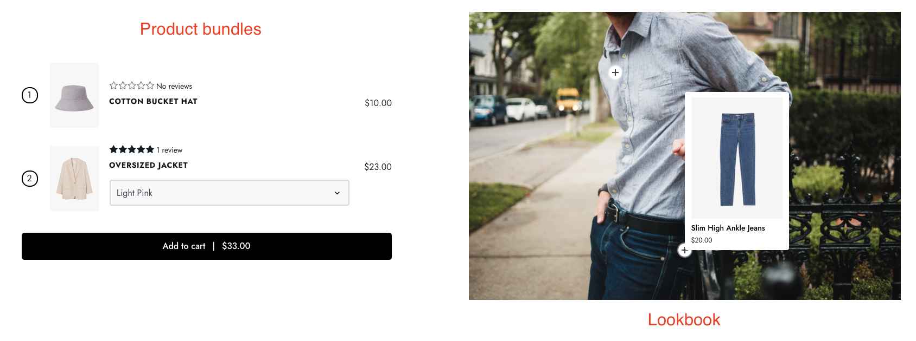This screenshot has width=916, height=341.
Task: Click the Product bundles heading
Action: pos(201,29)
